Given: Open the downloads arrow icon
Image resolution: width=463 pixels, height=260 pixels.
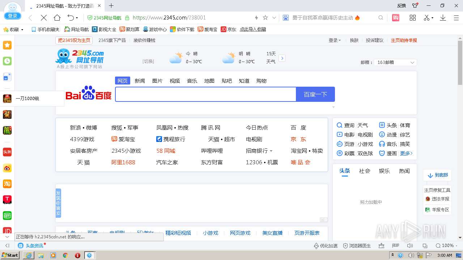Looking at the screenshot, I should point(443,18).
